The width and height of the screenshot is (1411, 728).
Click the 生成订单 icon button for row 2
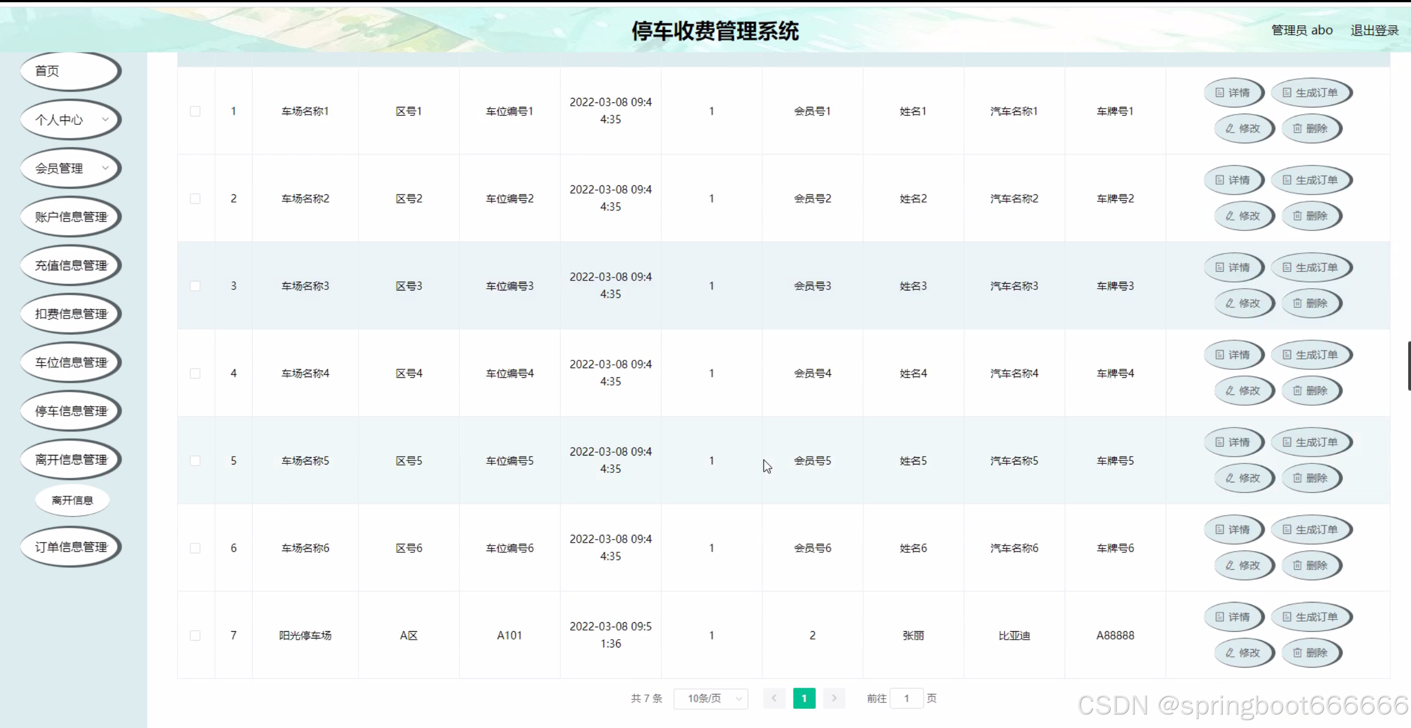1311,180
